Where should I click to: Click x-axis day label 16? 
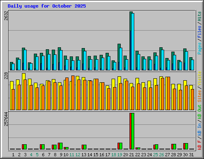(x=102, y=155)
